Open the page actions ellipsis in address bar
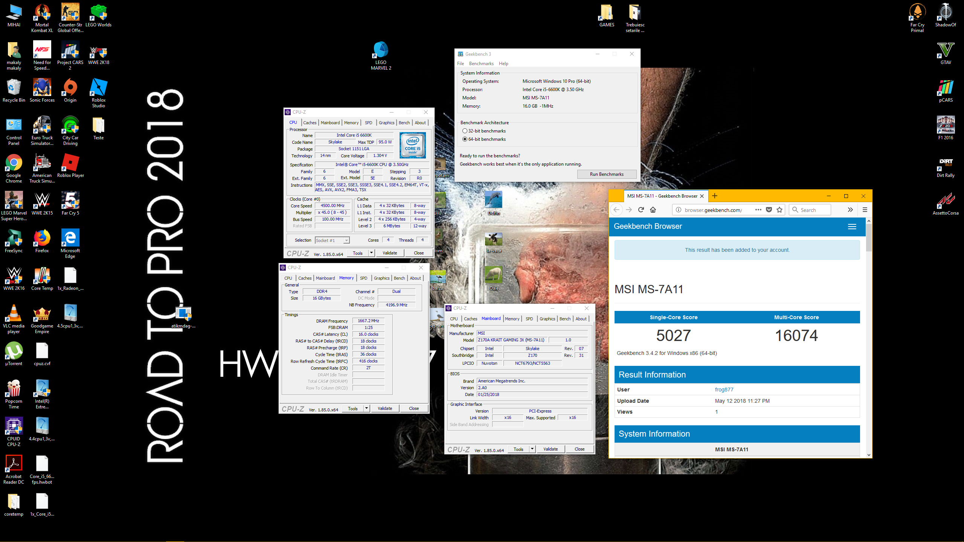The height and width of the screenshot is (542, 964). pyautogui.click(x=758, y=210)
